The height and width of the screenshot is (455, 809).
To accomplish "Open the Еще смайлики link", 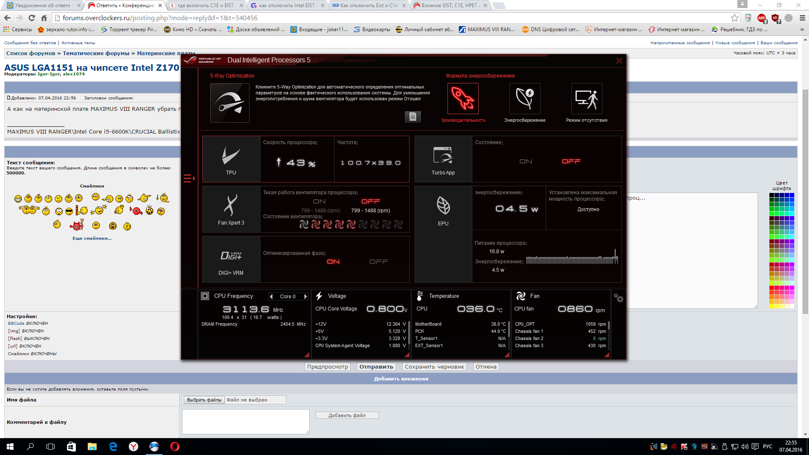I will (92, 238).
